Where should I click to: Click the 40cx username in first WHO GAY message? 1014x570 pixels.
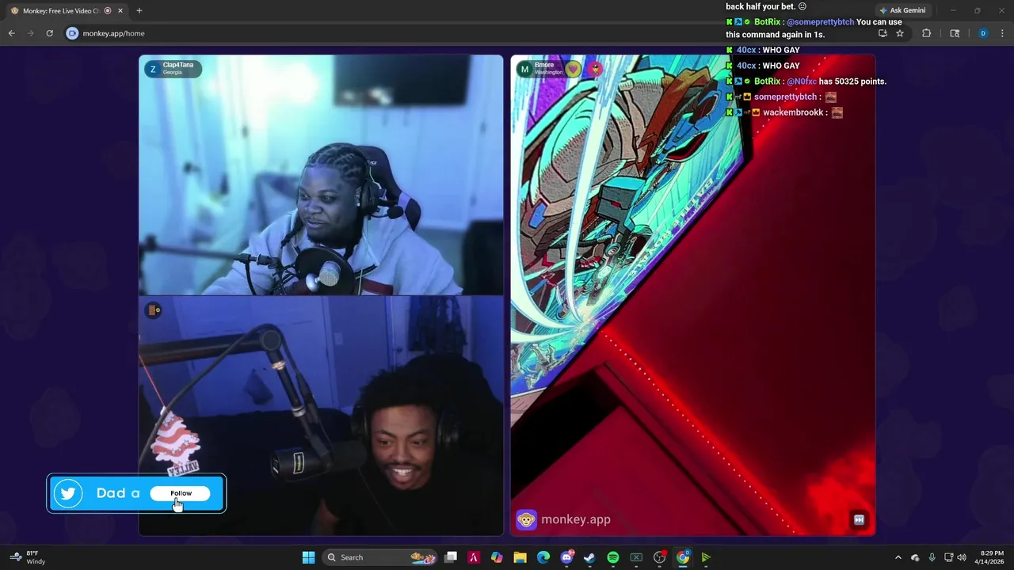746,50
